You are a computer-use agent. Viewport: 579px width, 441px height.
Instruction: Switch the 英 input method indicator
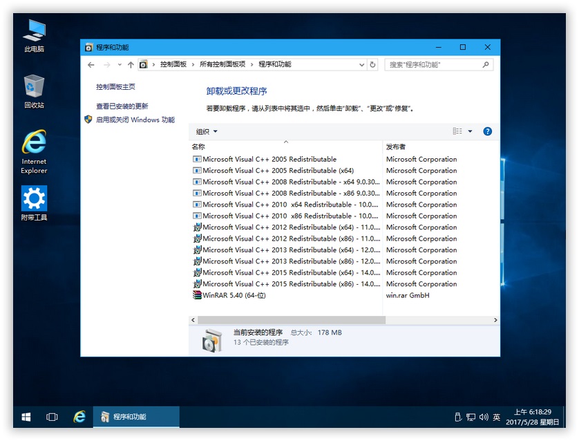click(x=497, y=417)
